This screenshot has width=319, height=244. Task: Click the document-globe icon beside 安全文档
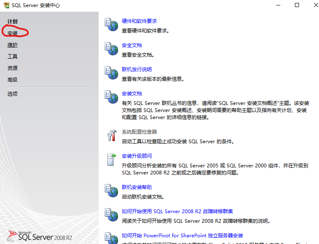tap(111, 49)
